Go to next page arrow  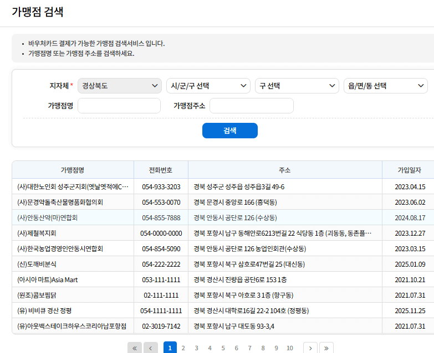310,348
